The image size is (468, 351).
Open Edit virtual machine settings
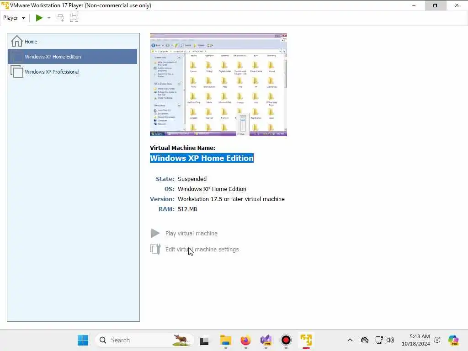[x=202, y=249]
